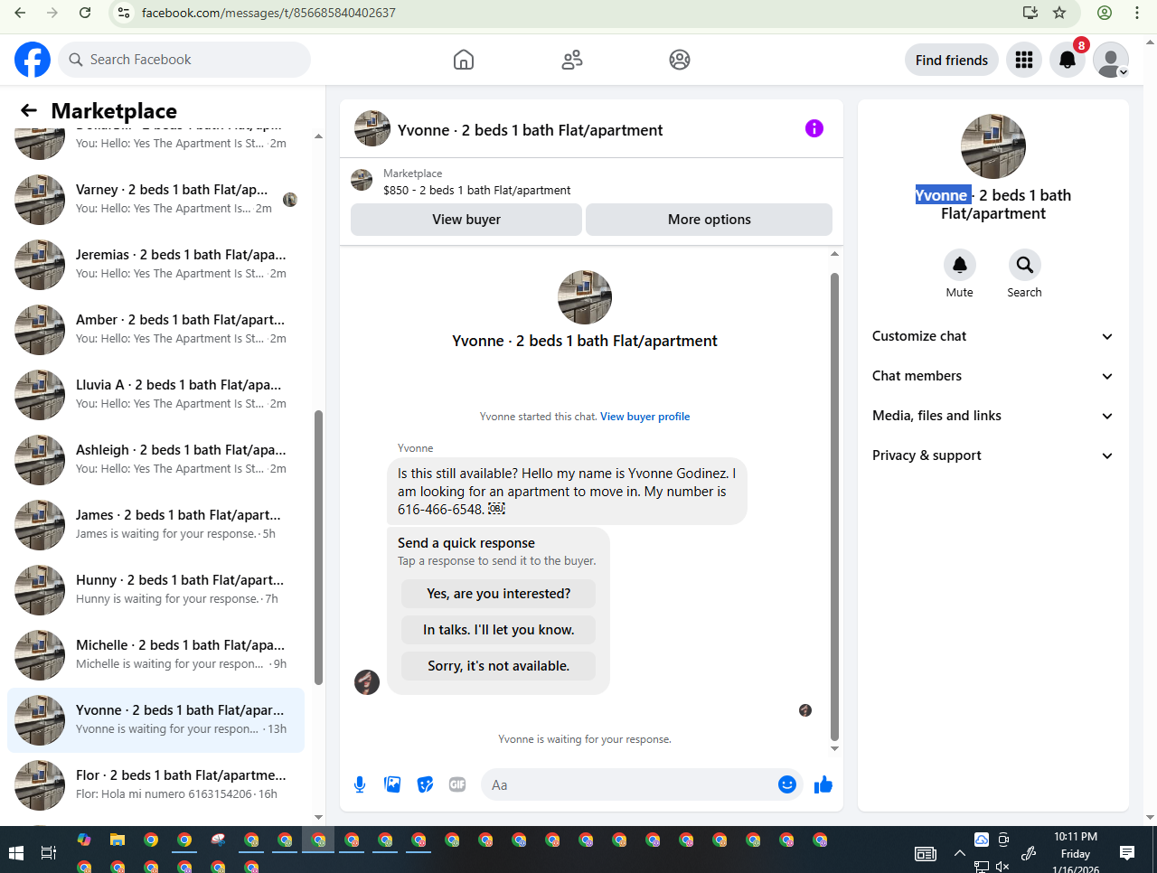The image size is (1157, 873).
Task: Expand Chat members section
Action: click(992, 376)
